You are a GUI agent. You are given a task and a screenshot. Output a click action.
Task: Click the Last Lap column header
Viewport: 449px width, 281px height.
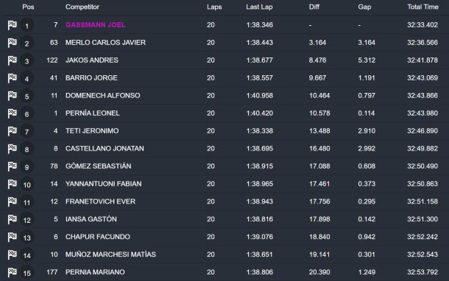pos(259,7)
